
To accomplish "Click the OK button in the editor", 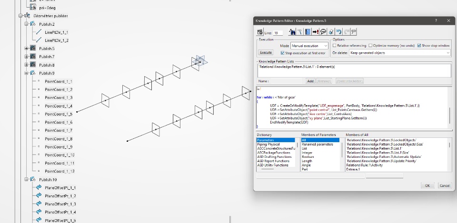I will pyautogui.click(x=427, y=185).
